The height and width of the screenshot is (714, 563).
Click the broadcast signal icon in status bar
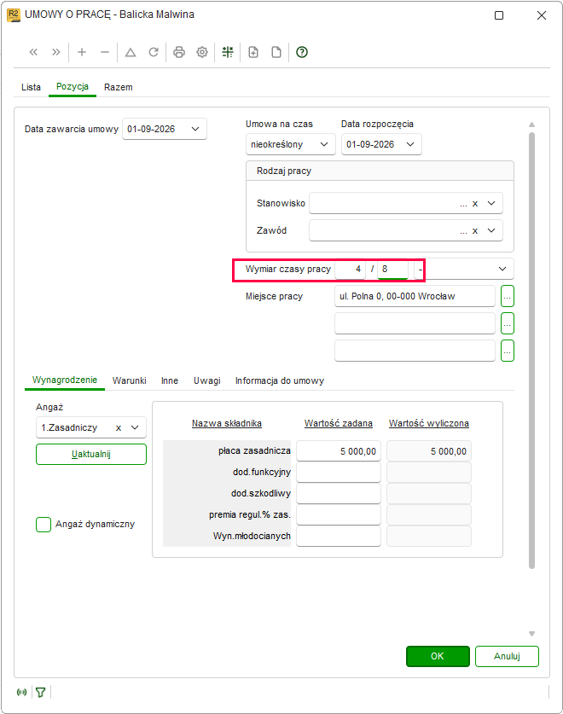(21, 692)
